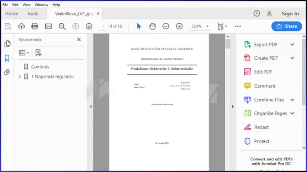Click the document vertical scrollbar thumb
307x172 pixels.
[227, 44]
